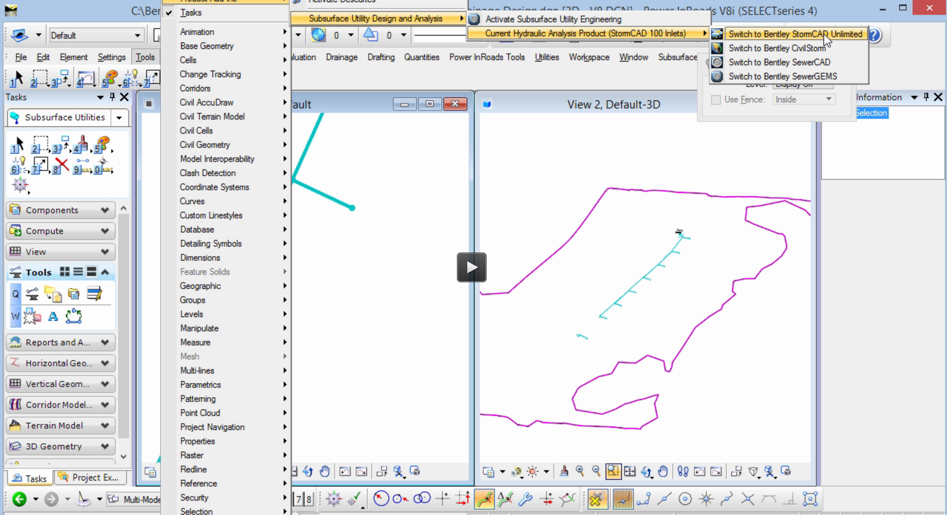Image resolution: width=947 pixels, height=515 pixels.
Task: Click the Place Text 'A' tool icon
Action: click(x=53, y=316)
